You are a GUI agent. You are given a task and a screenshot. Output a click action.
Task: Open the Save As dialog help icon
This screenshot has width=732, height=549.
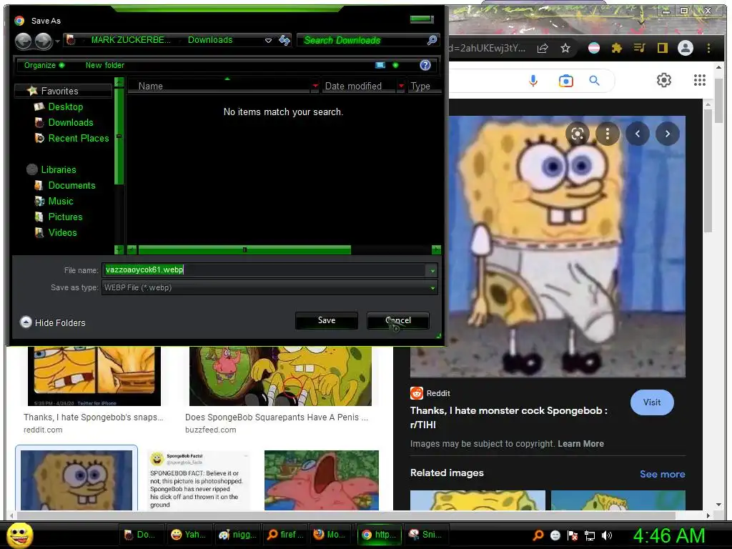tap(425, 65)
